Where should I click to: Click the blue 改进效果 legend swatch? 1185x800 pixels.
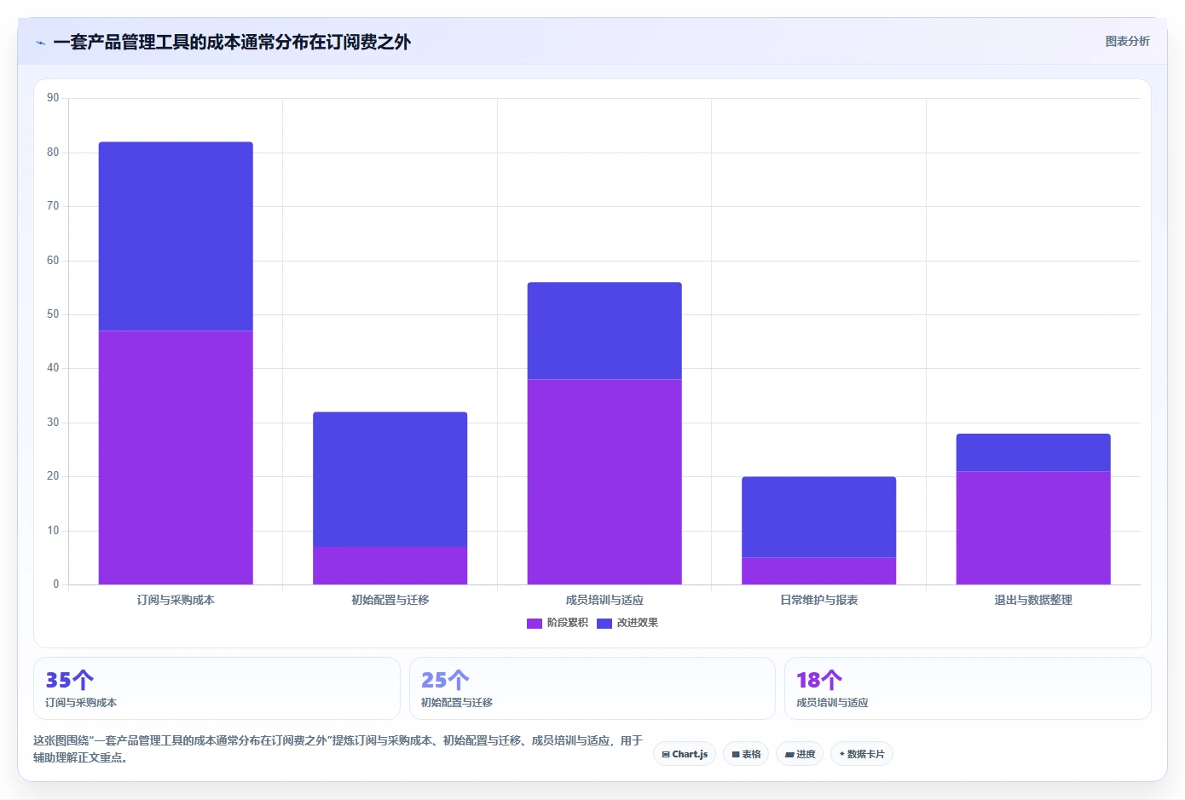(604, 624)
